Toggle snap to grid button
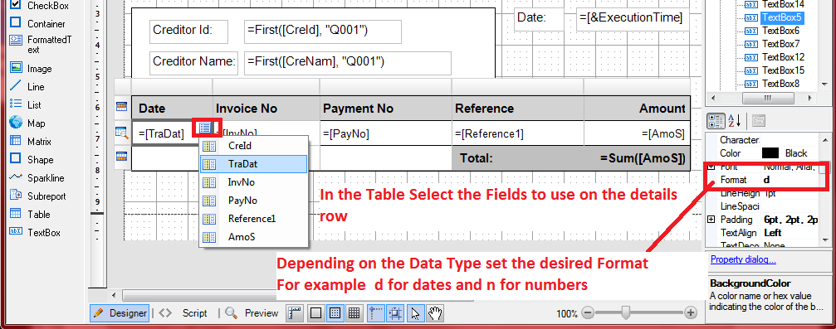 [395, 313]
